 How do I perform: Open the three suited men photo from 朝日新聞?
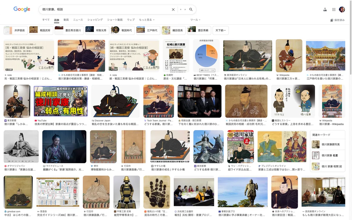tap(199, 101)
